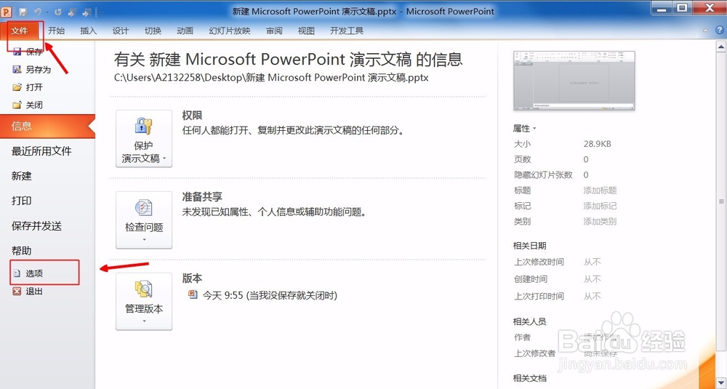The width and height of the screenshot is (727, 389).
Task: Choose 退出 to exit PowerPoint
Action: [28, 291]
